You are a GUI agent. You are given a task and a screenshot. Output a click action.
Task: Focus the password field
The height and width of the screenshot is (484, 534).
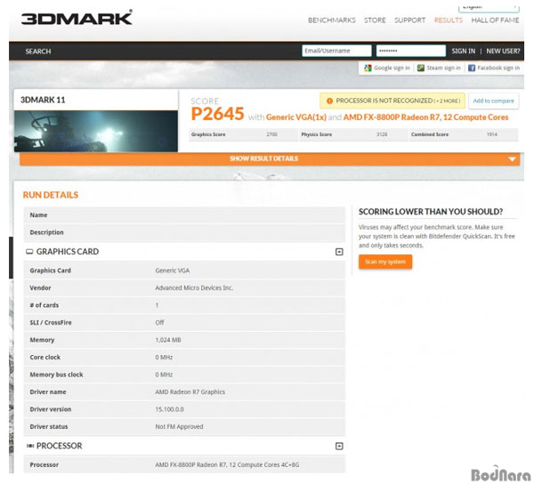(x=410, y=51)
